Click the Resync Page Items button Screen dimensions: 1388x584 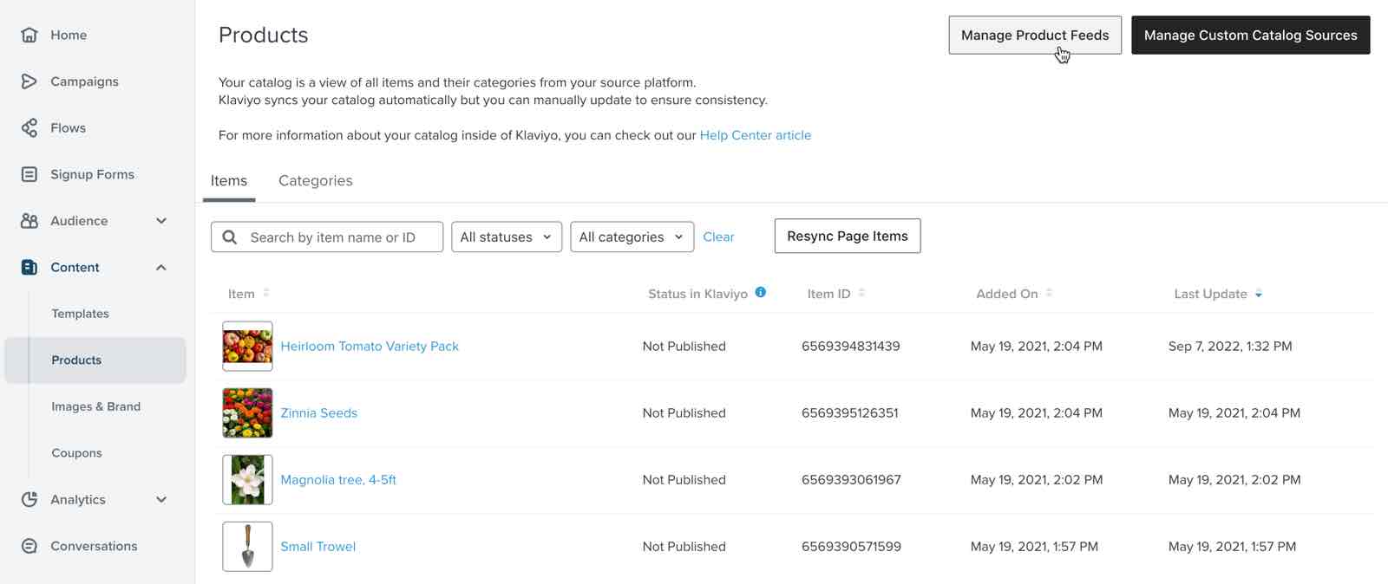tap(847, 237)
